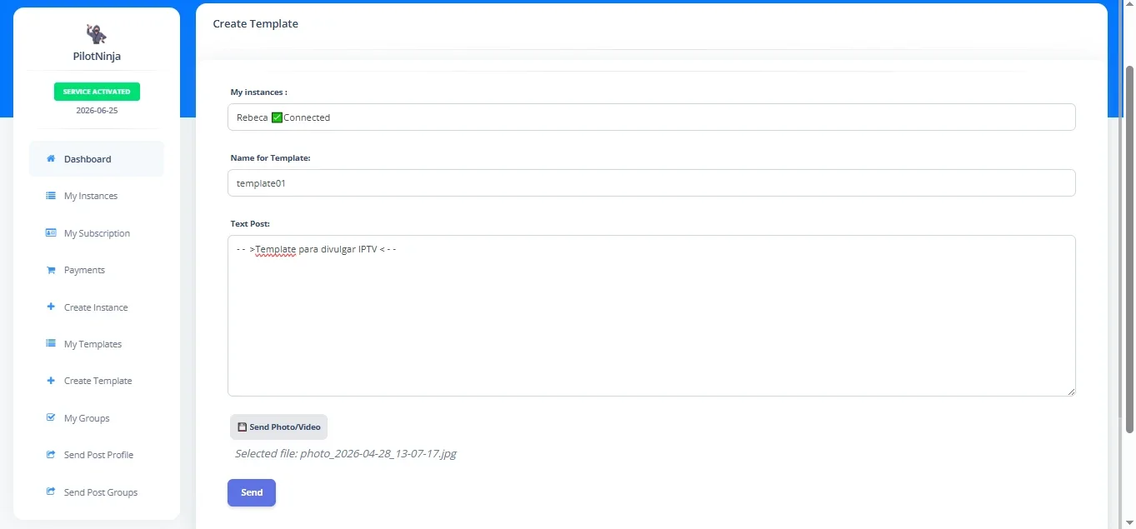The height and width of the screenshot is (529, 1136).
Task: Open the My instances dropdown showing Rebeca
Action: click(x=651, y=117)
